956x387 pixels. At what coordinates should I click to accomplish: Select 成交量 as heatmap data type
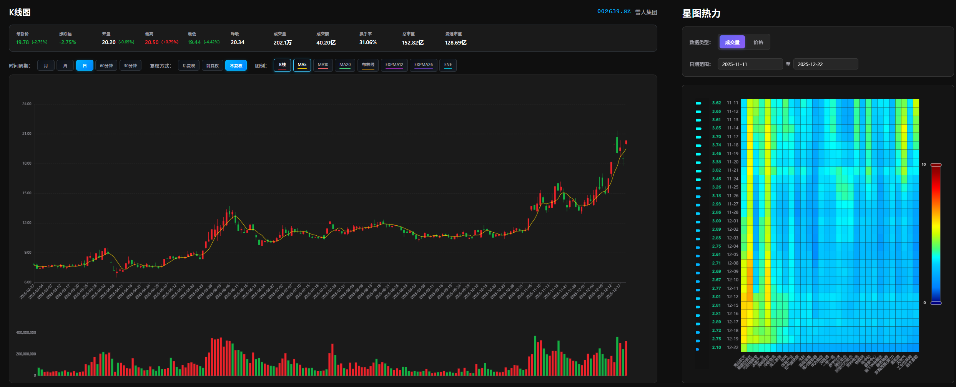(x=732, y=42)
